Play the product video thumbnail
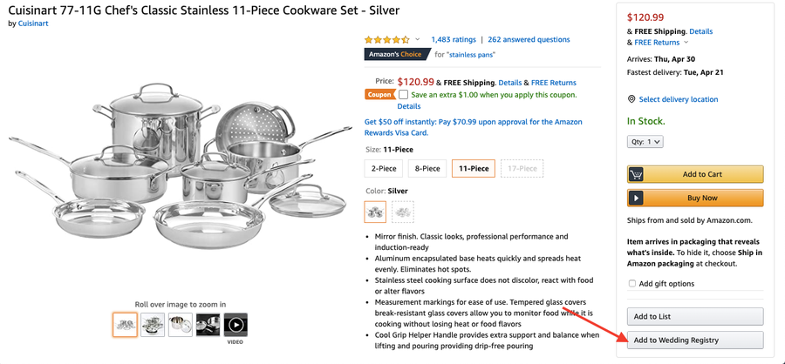The height and width of the screenshot is (364, 785). [235, 324]
